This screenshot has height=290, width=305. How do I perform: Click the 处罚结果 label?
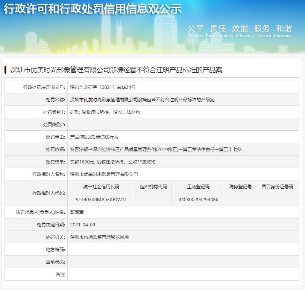55,162
